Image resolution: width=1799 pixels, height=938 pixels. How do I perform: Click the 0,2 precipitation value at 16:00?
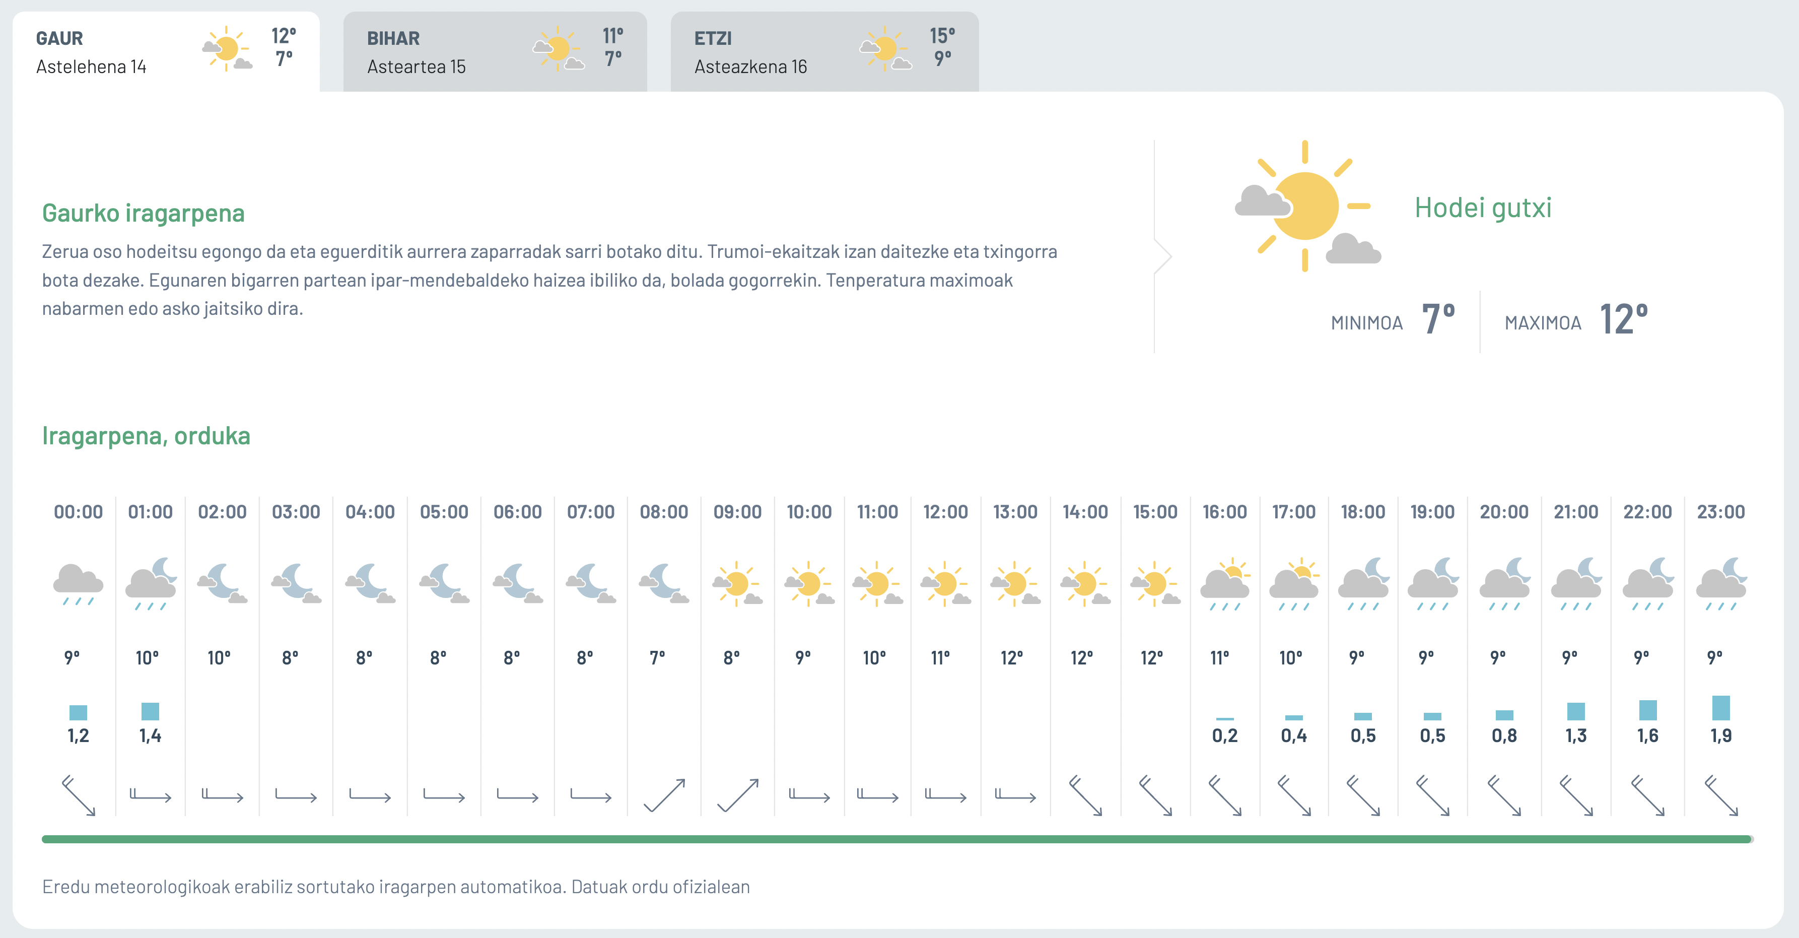(1225, 735)
